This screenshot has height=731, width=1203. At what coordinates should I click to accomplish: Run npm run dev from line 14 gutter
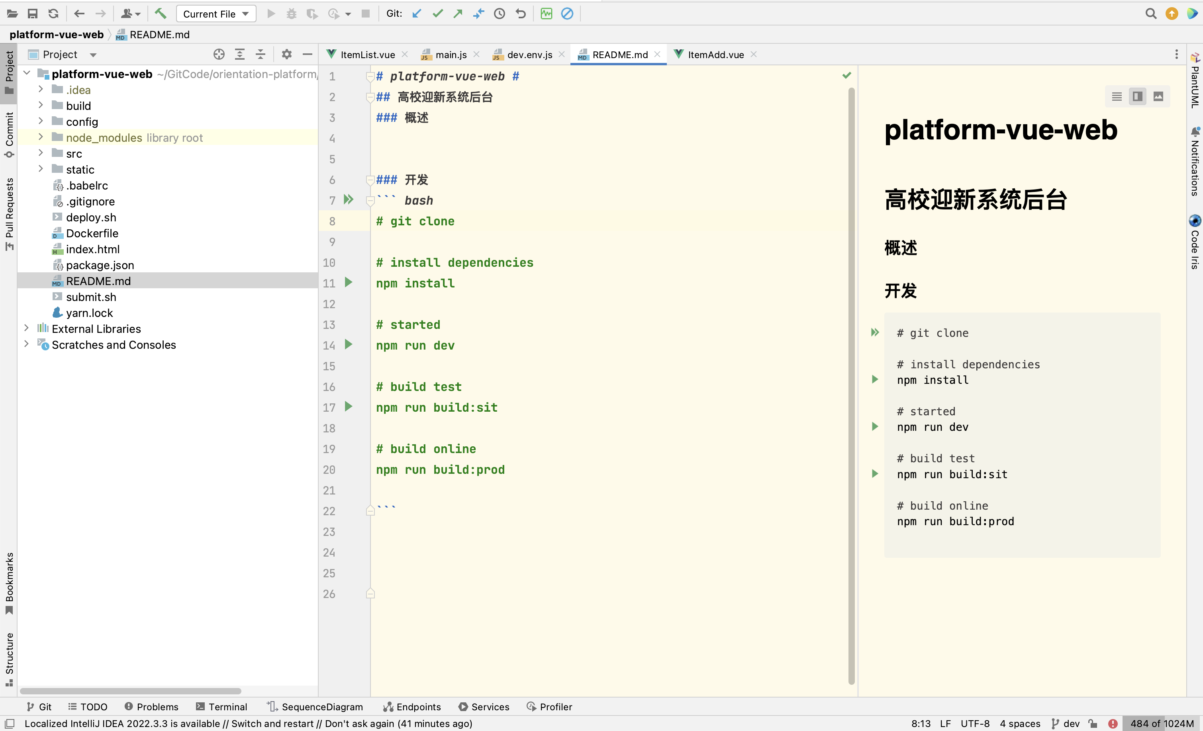tap(349, 344)
